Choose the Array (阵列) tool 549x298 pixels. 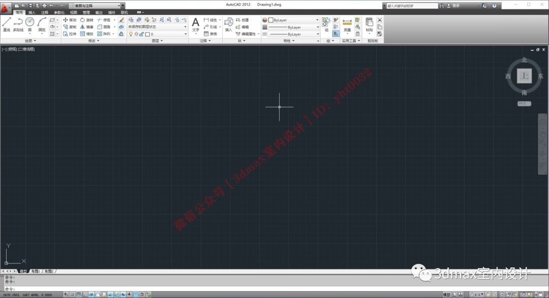(104, 34)
